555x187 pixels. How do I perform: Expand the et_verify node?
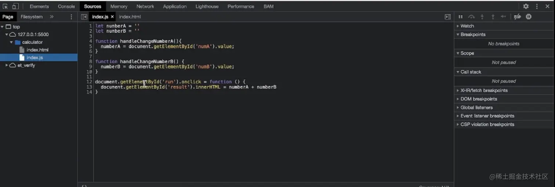pyautogui.click(x=7, y=65)
